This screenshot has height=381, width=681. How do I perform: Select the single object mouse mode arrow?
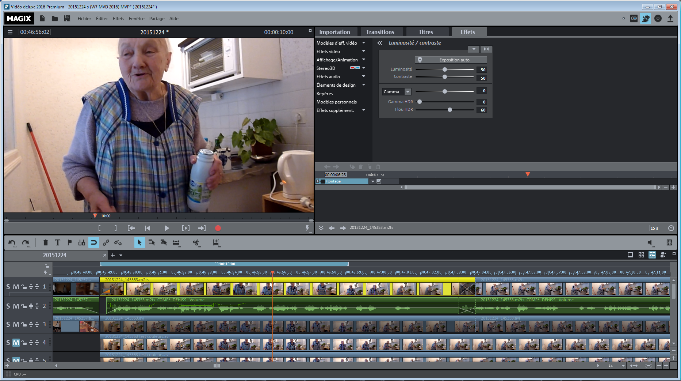(139, 242)
